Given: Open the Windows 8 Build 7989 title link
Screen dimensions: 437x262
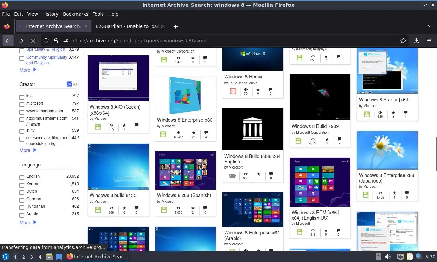Looking at the screenshot, I should click(x=315, y=126).
